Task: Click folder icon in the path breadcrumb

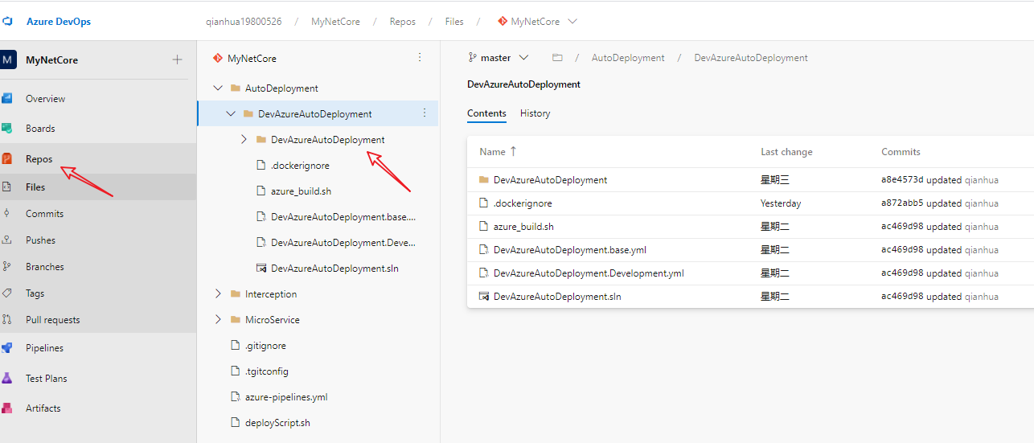Action: (x=557, y=58)
